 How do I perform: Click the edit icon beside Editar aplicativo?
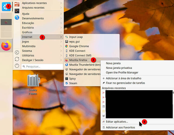tap(104, 122)
